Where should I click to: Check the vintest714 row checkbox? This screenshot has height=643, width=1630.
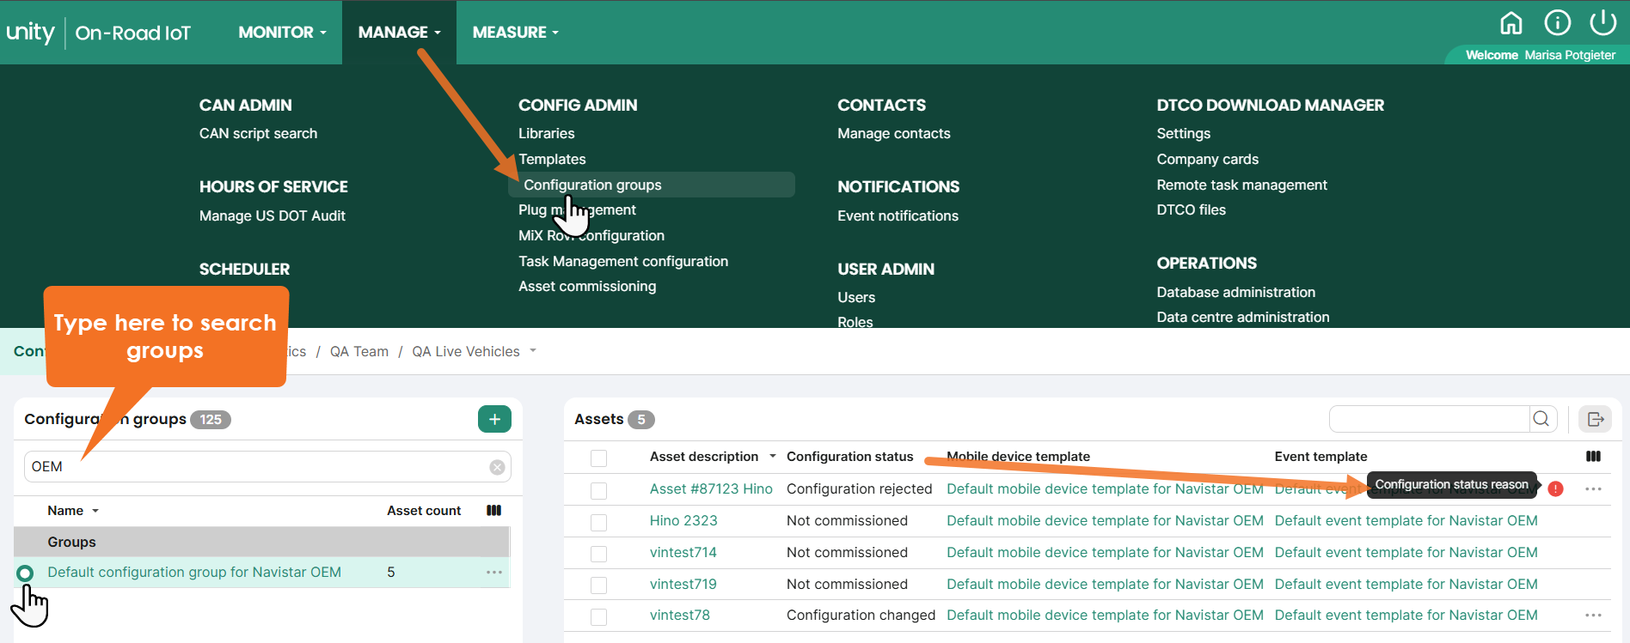pyautogui.click(x=599, y=554)
